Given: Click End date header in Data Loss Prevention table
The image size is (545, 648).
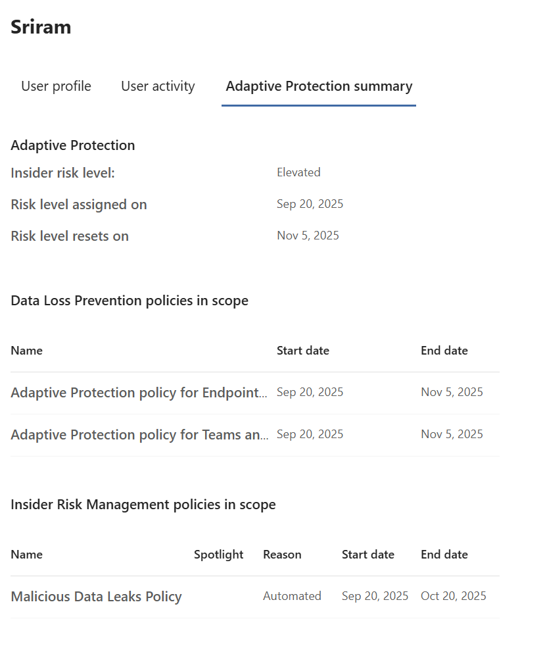Looking at the screenshot, I should [444, 351].
